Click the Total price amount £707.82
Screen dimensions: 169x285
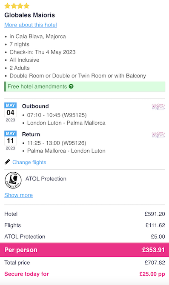pyautogui.click(x=155, y=262)
